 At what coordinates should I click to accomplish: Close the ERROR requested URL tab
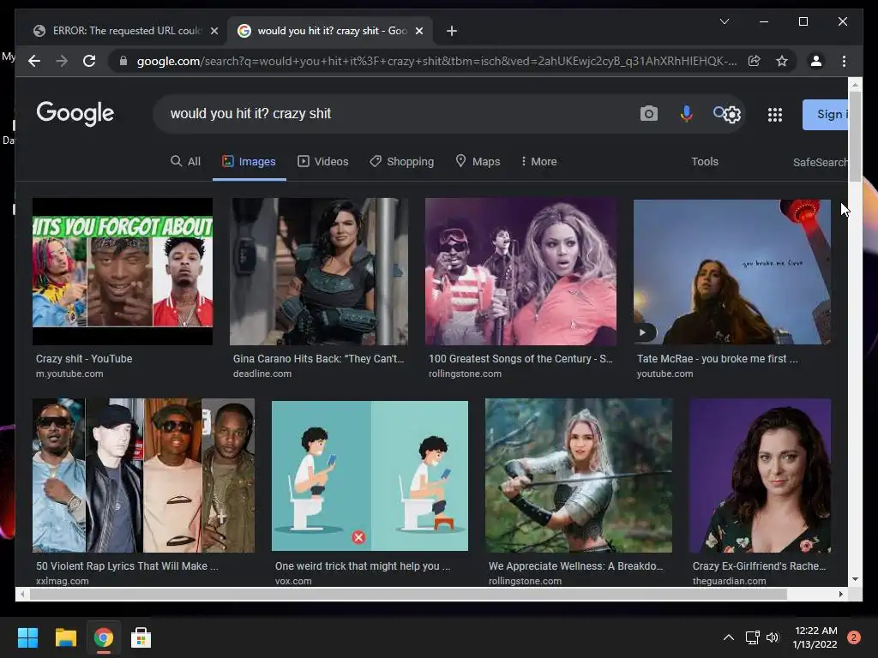pos(213,31)
